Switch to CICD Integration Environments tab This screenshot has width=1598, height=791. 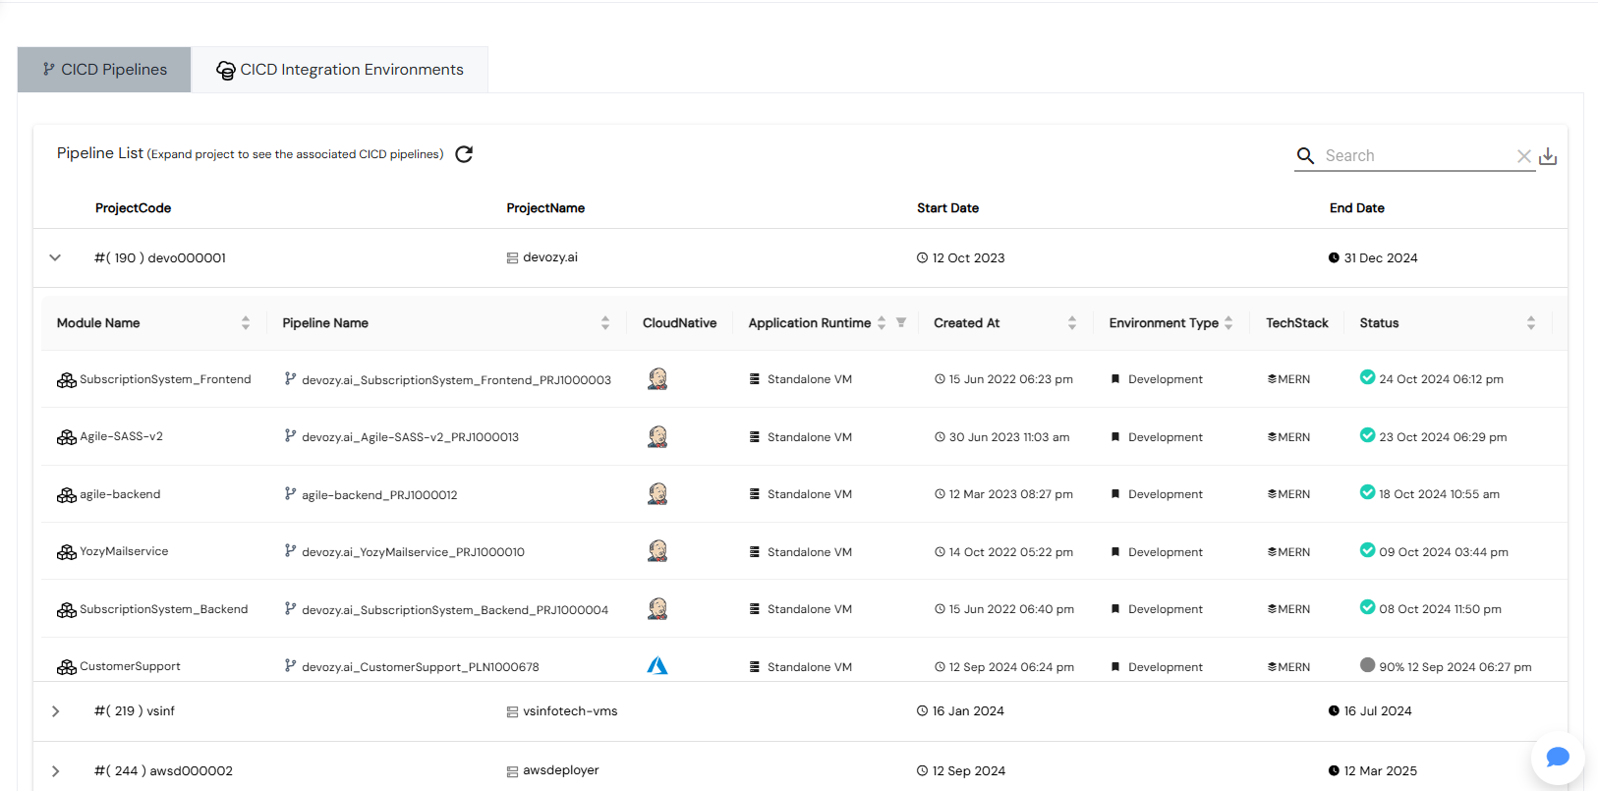pyautogui.click(x=340, y=70)
